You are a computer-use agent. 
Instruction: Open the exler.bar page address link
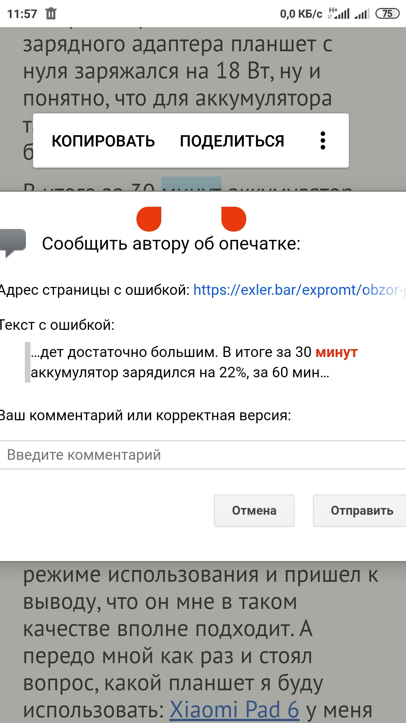tap(299, 290)
